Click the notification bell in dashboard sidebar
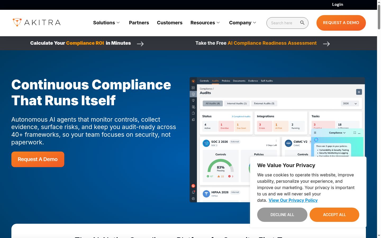Viewport: 381px width, 238px height. [x=193, y=192]
